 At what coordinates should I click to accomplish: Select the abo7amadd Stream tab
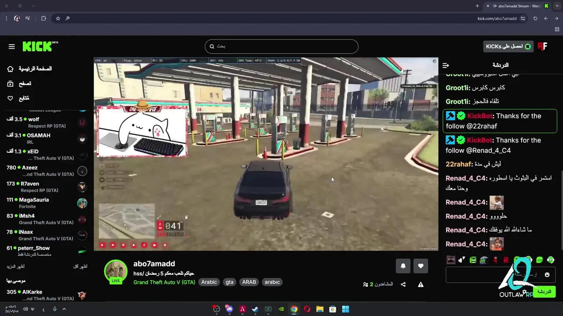tap(518, 6)
